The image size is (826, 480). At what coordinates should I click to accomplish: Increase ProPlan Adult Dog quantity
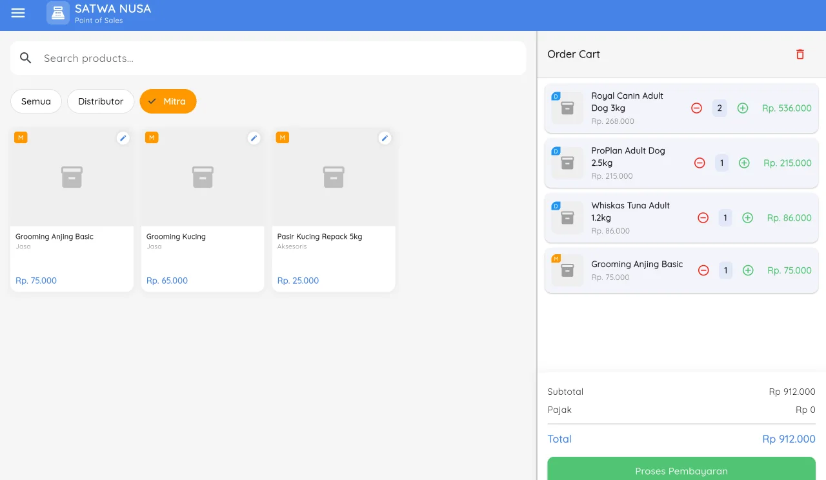[744, 163]
